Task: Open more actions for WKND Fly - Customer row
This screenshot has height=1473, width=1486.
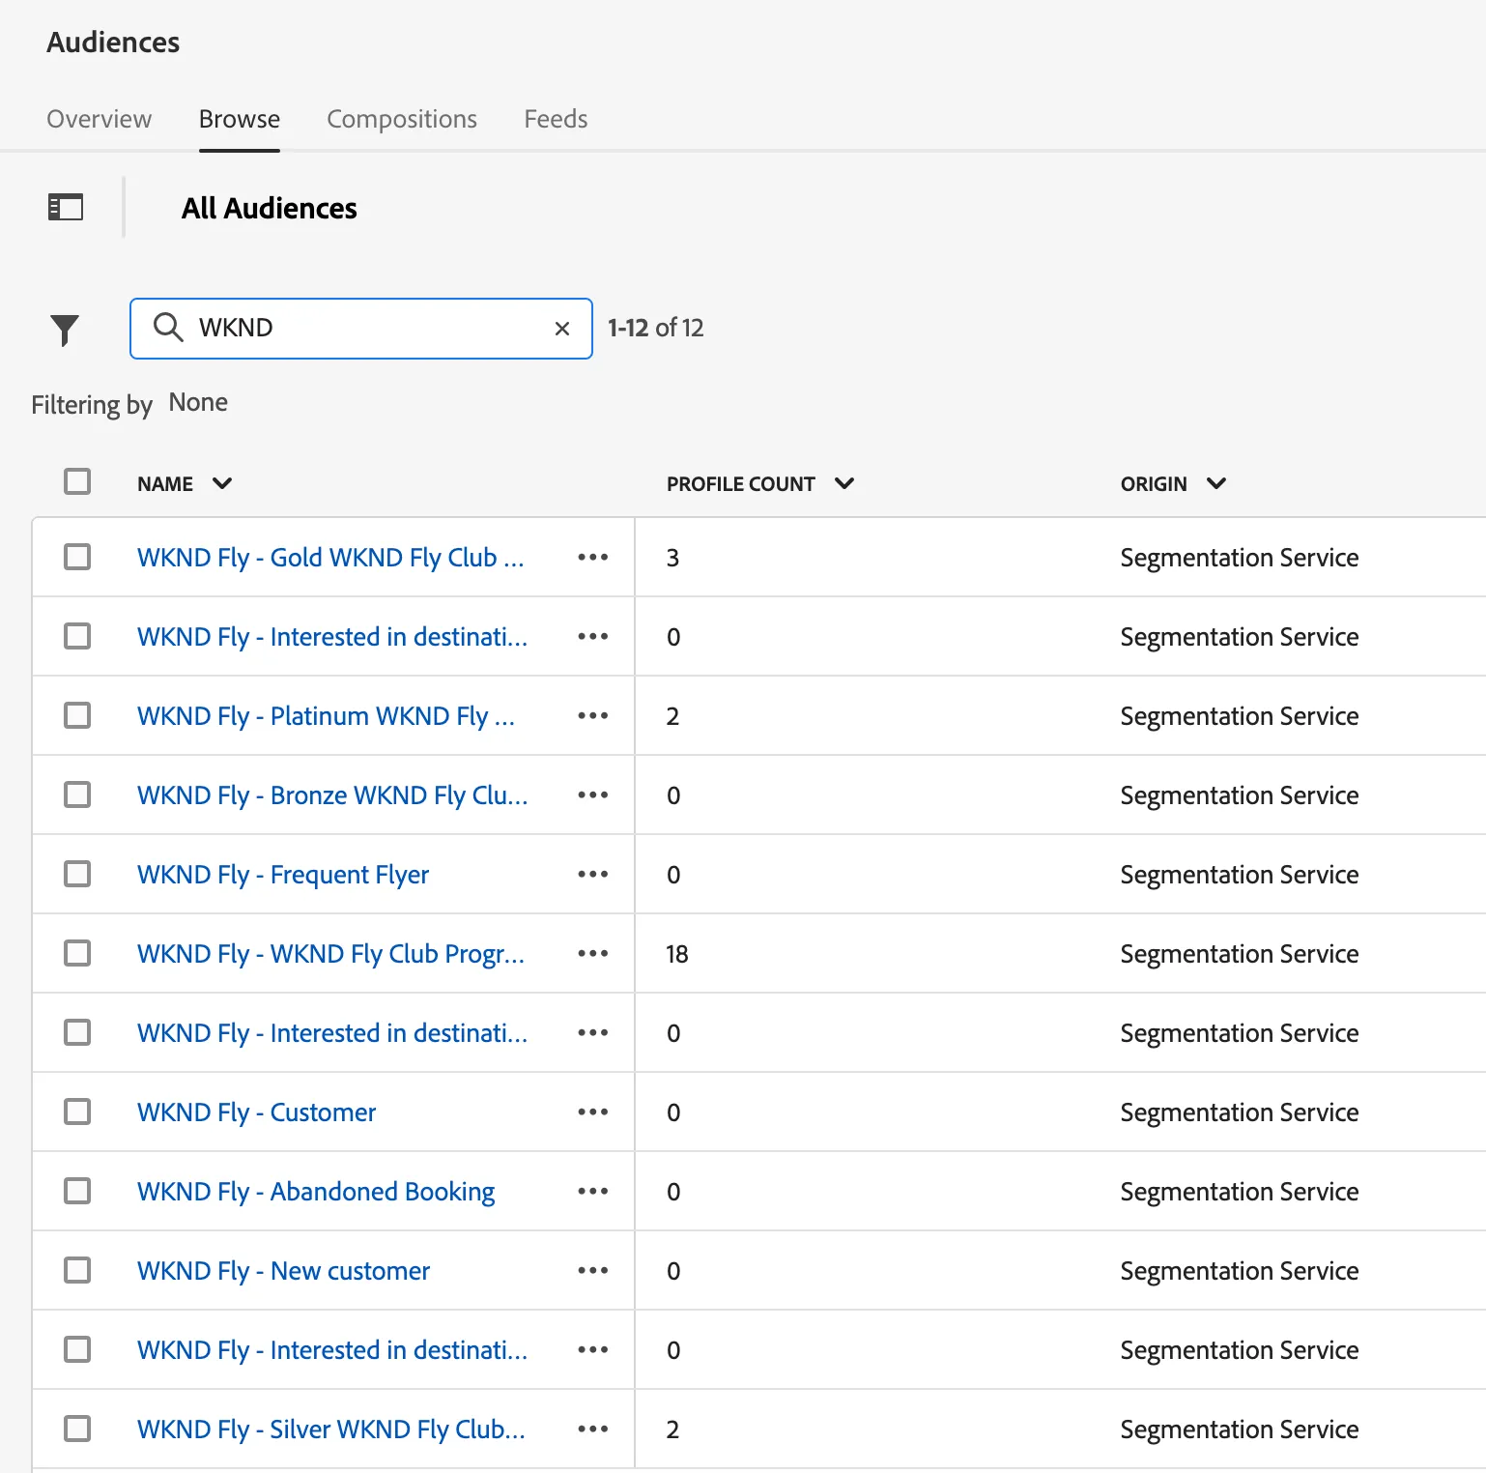Action: pyautogui.click(x=593, y=1112)
